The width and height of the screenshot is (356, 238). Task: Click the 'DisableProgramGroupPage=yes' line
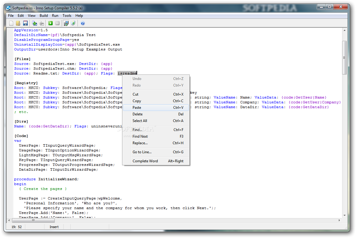point(47,40)
